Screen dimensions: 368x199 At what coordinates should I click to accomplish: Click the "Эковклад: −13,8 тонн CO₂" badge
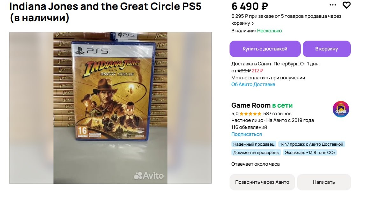[x=310, y=152]
